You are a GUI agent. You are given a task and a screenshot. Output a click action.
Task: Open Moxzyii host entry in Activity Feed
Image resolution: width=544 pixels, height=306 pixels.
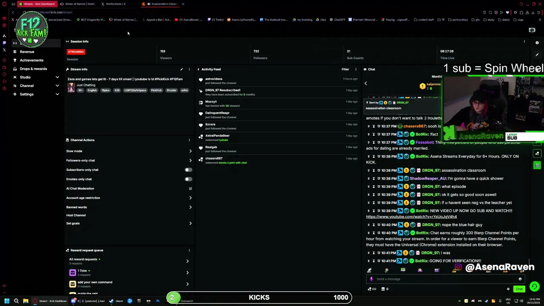(278, 104)
